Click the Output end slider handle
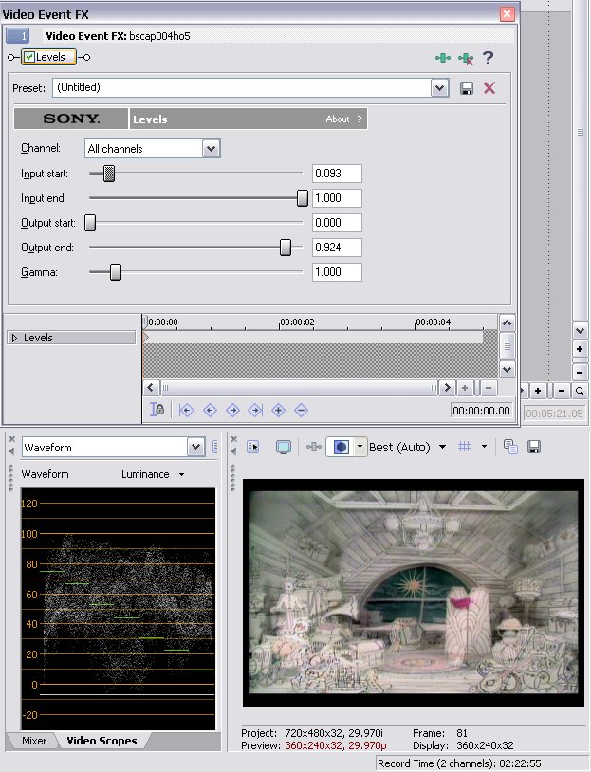Screen dimensions: 591x772 coord(286,248)
